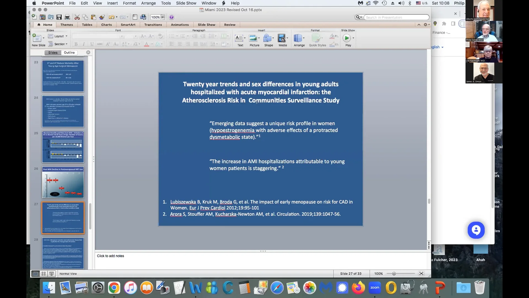Toggle the Slides view in thumbnail pane
The width and height of the screenshot is (529, 298).
tap(53, 52)
